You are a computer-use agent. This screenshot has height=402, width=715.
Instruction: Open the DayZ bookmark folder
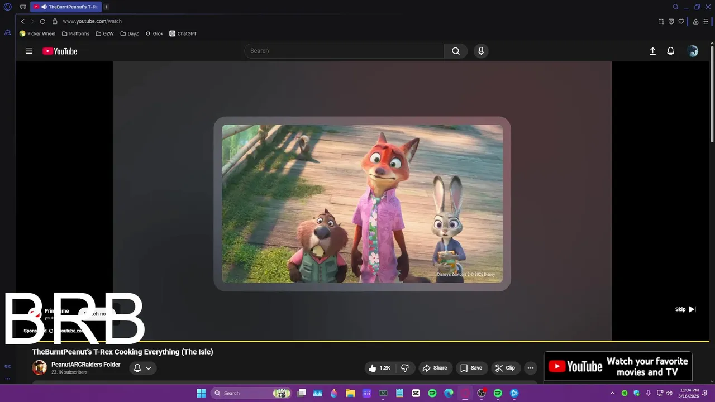pyautogui.click(x=130, y=33)
